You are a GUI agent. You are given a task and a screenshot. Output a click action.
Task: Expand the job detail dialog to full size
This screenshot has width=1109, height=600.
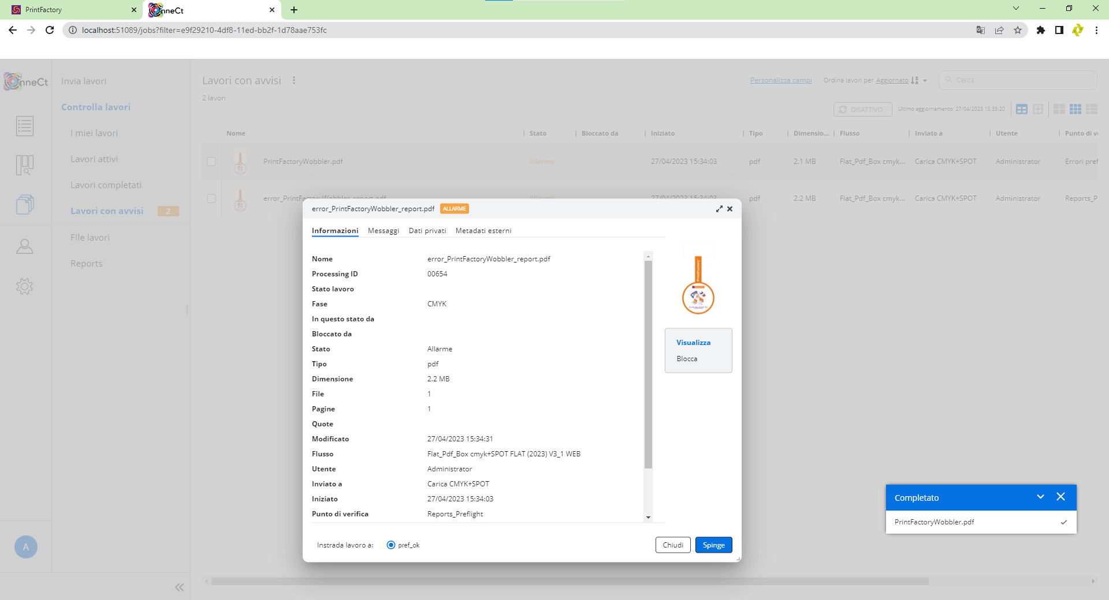719,209
